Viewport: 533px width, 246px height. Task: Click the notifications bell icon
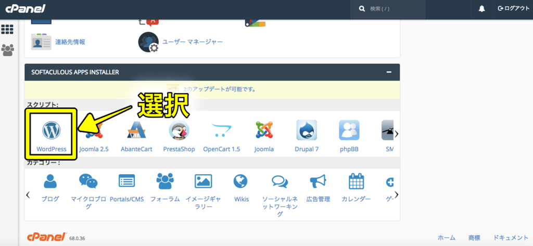[x=481, y=9]
